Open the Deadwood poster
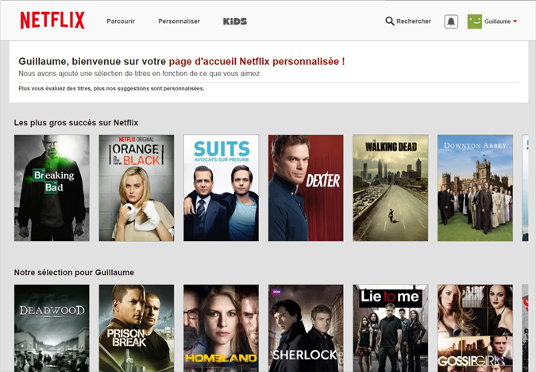Viewport: 536px width, 372px height. tap(52, 328)
